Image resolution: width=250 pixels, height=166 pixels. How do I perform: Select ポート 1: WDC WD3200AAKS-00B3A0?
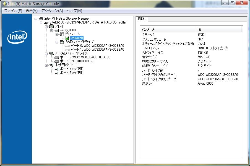[x=97, y=50]
